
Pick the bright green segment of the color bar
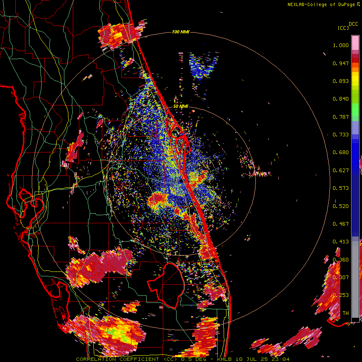(355, 110)
